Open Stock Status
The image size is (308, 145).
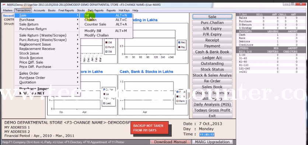click(x=212, y=69)
